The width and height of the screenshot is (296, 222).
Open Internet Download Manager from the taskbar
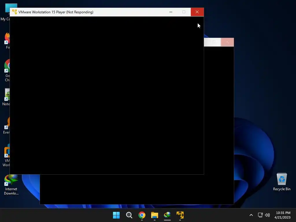(x=167, y=215)
